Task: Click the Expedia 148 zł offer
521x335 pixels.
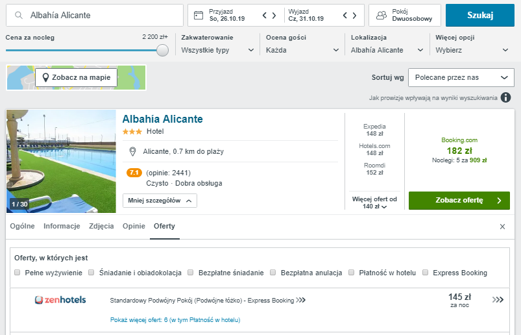Action: pyautogui.click(x=374, y=130)
